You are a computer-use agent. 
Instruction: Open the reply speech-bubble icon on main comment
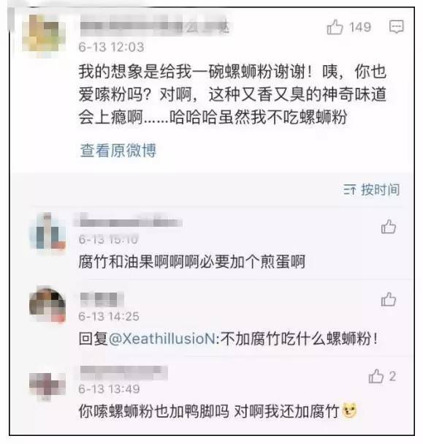(x=397, y=27)
